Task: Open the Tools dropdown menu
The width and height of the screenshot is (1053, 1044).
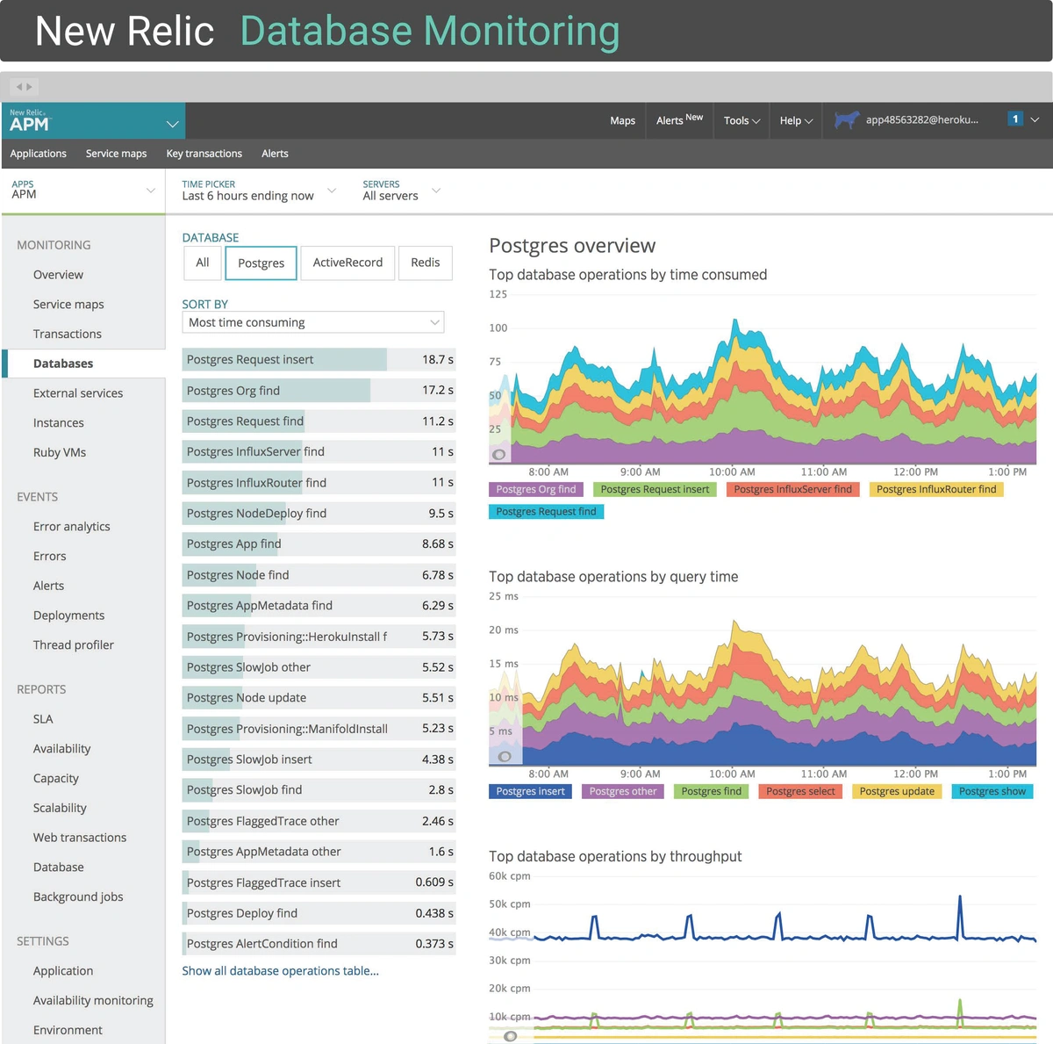Action: [x=741, y=120]
